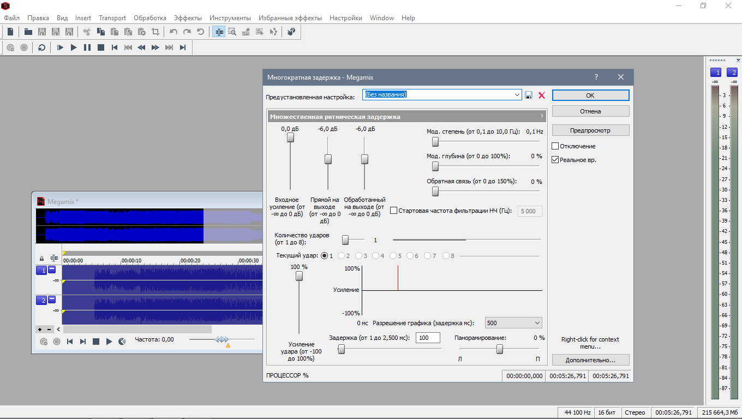Click the Cut scissors icon in main toolbar

[x=87, y=32]
